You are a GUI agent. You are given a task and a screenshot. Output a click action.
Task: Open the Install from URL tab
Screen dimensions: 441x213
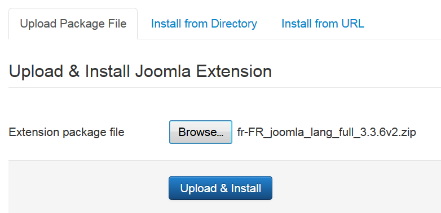323,24
